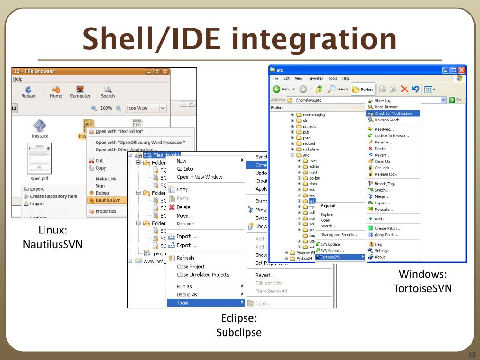
Task: Open the Views dropdown in Explorer toolbar
Action: point(429,90)
